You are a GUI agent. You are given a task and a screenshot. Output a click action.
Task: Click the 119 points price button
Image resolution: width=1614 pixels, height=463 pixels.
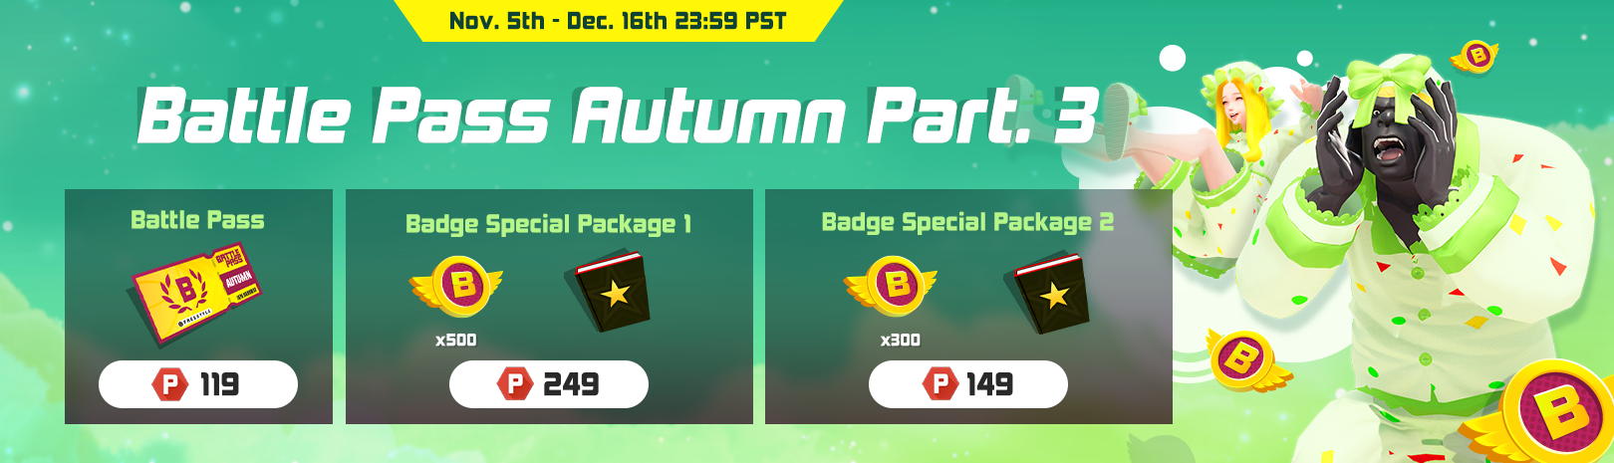coord(198,384)
